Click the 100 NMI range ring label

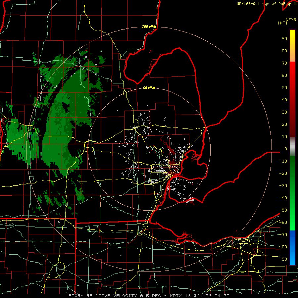point(149,26)
